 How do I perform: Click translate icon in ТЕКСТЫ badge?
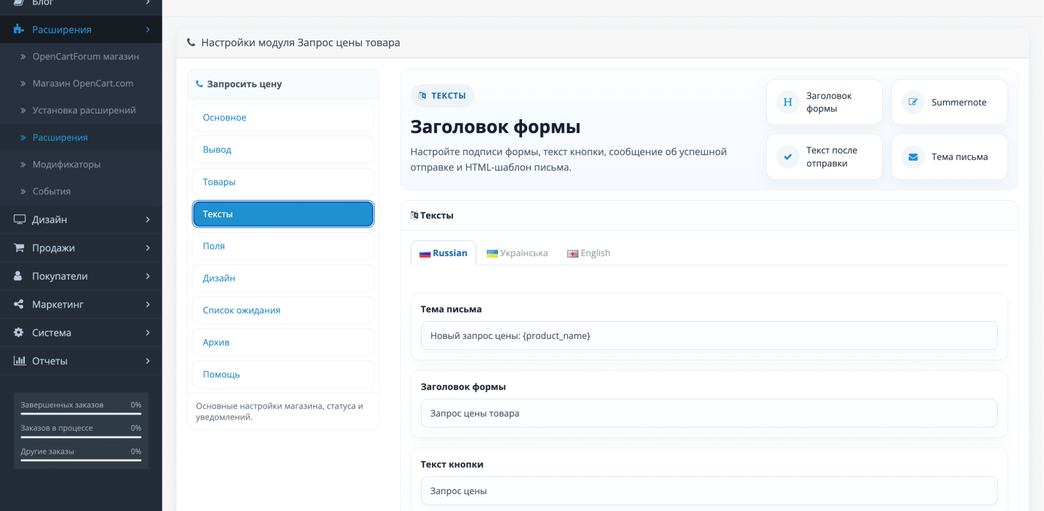click(422, 96)
